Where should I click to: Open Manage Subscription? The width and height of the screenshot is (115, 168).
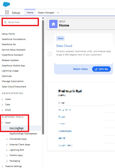[13, 81]
